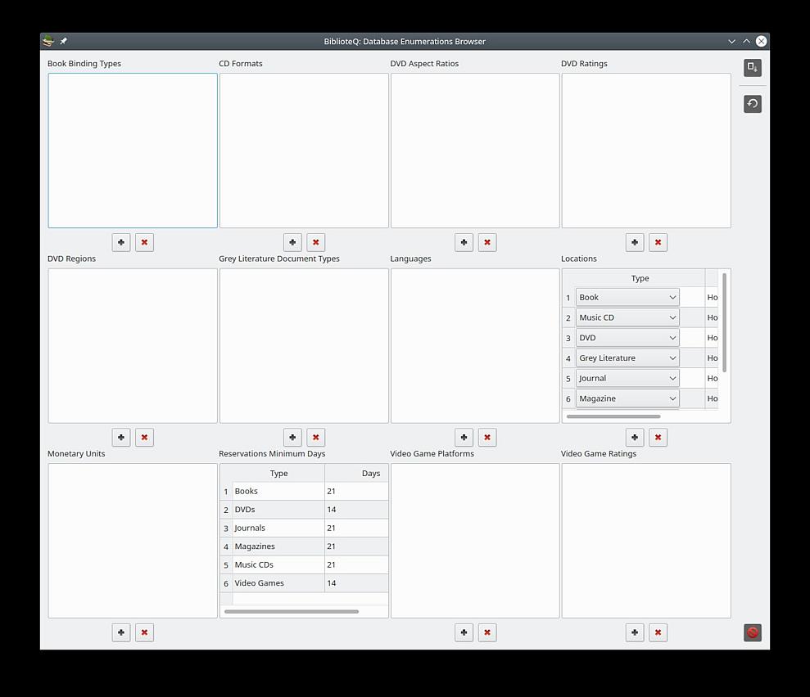This screenshot has height=697, width=810.
Task: Remove selected Languages entry
Action: [487, 438]
